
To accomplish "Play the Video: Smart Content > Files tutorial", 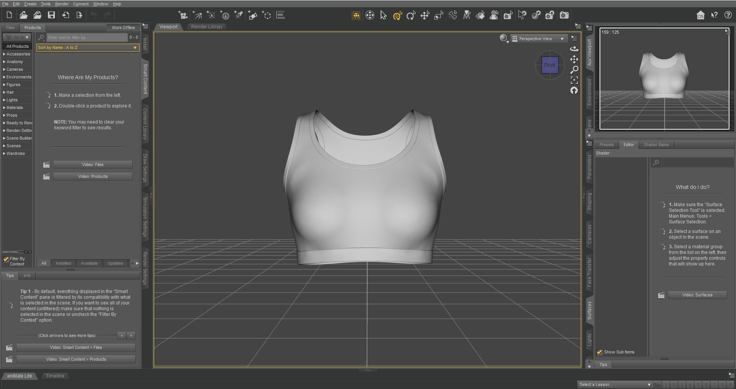I will [76, 347].
